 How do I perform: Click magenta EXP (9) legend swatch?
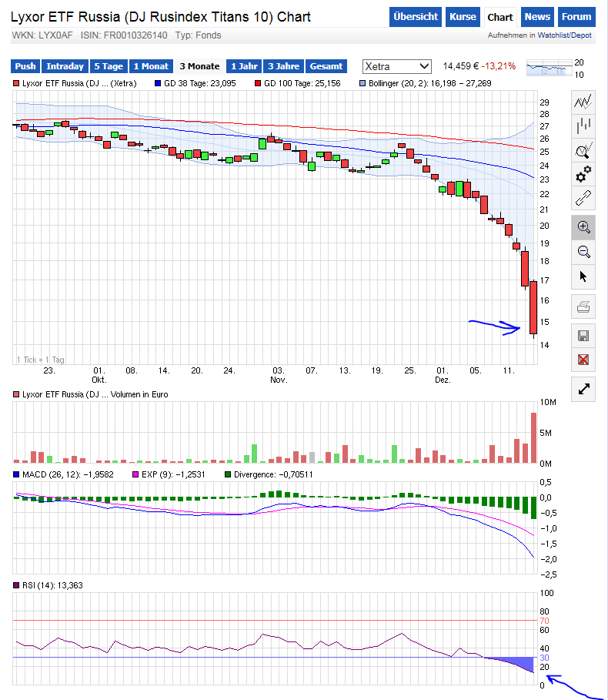(x=135, y=474)
